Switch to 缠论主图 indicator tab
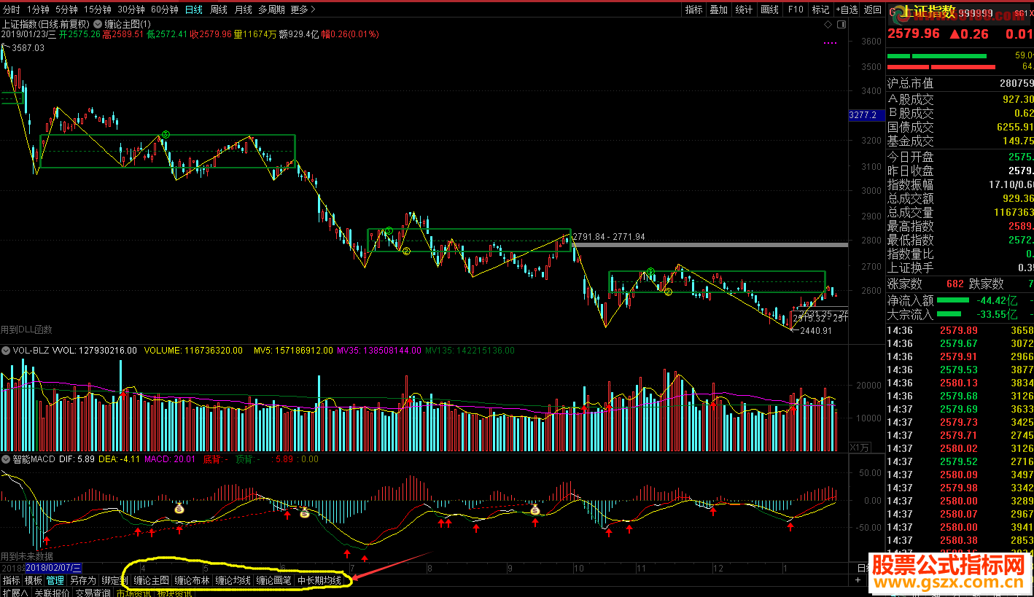1034x597 pixels. tap(152, 581)
